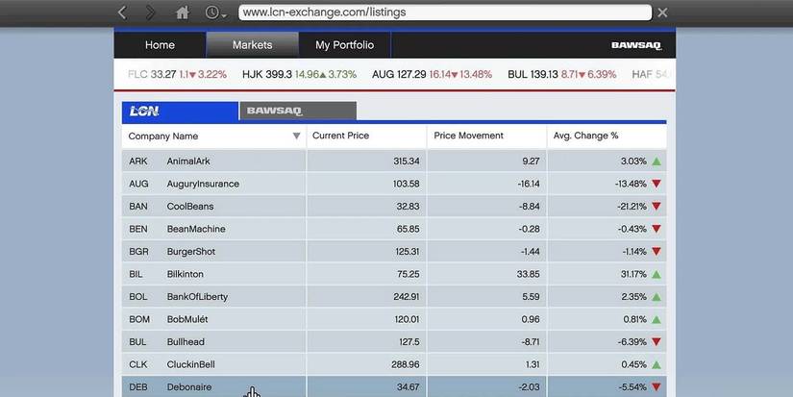Click the red down arrow for BeanMachine
Viewport: 793px width, 397px height.
coord(657,229)
